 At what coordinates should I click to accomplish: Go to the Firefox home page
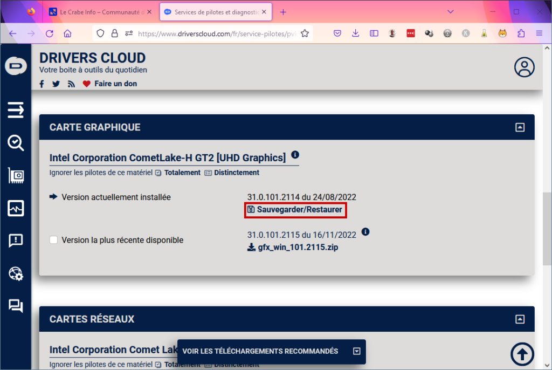(x=67, y=33)
